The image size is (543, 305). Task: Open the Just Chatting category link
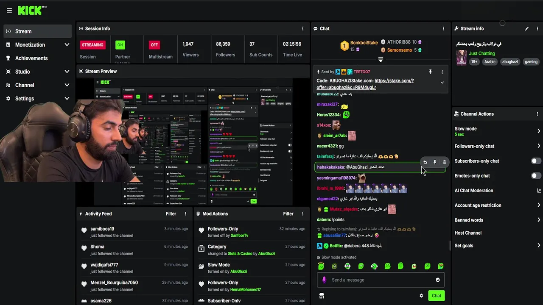[x=481, y=53]
